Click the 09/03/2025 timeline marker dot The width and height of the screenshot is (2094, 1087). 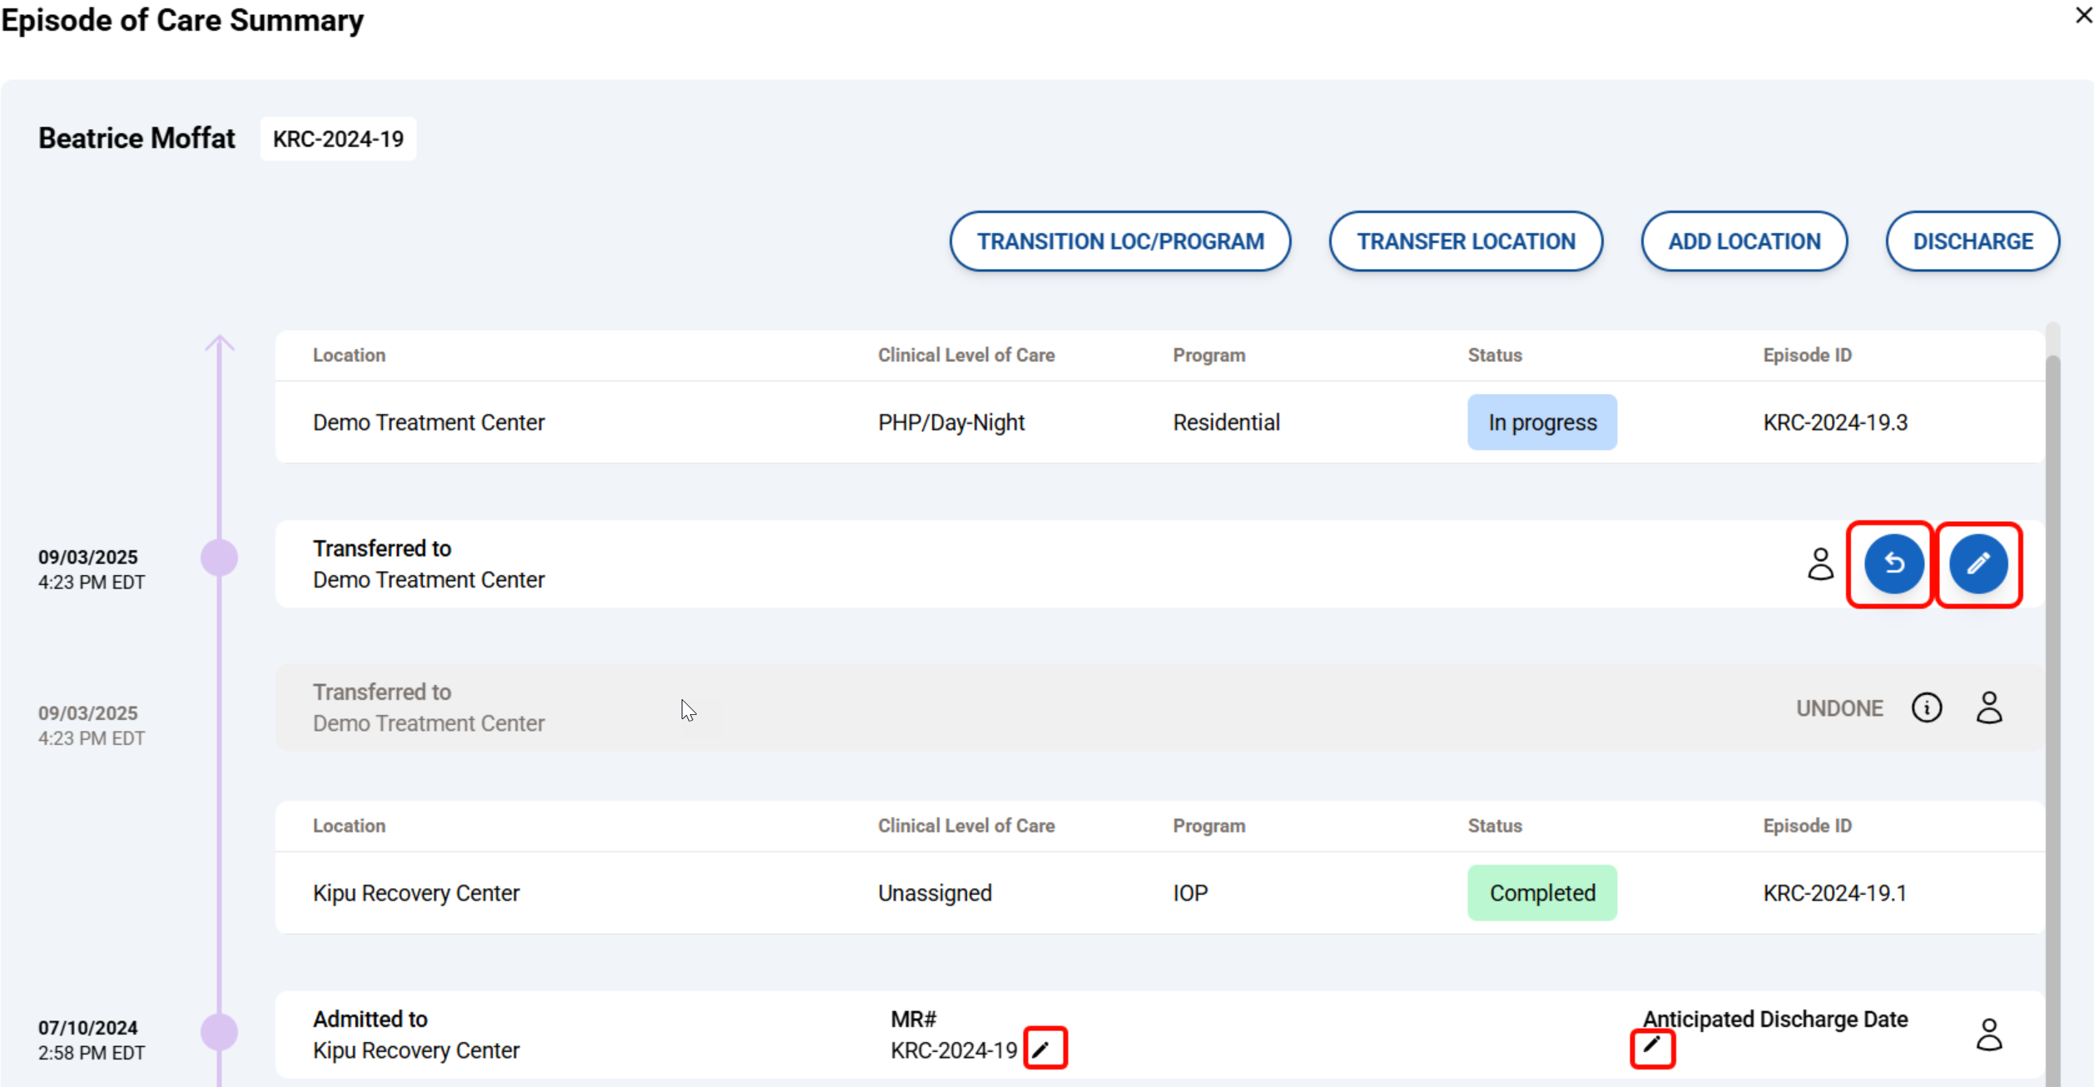(x=220, y=558)
